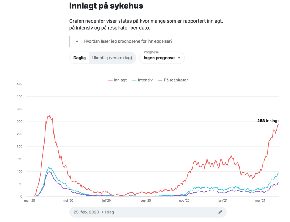Click the "450" y-axis label
The width and height of the screenshot is (290, 222).
(x=19, y=84)
